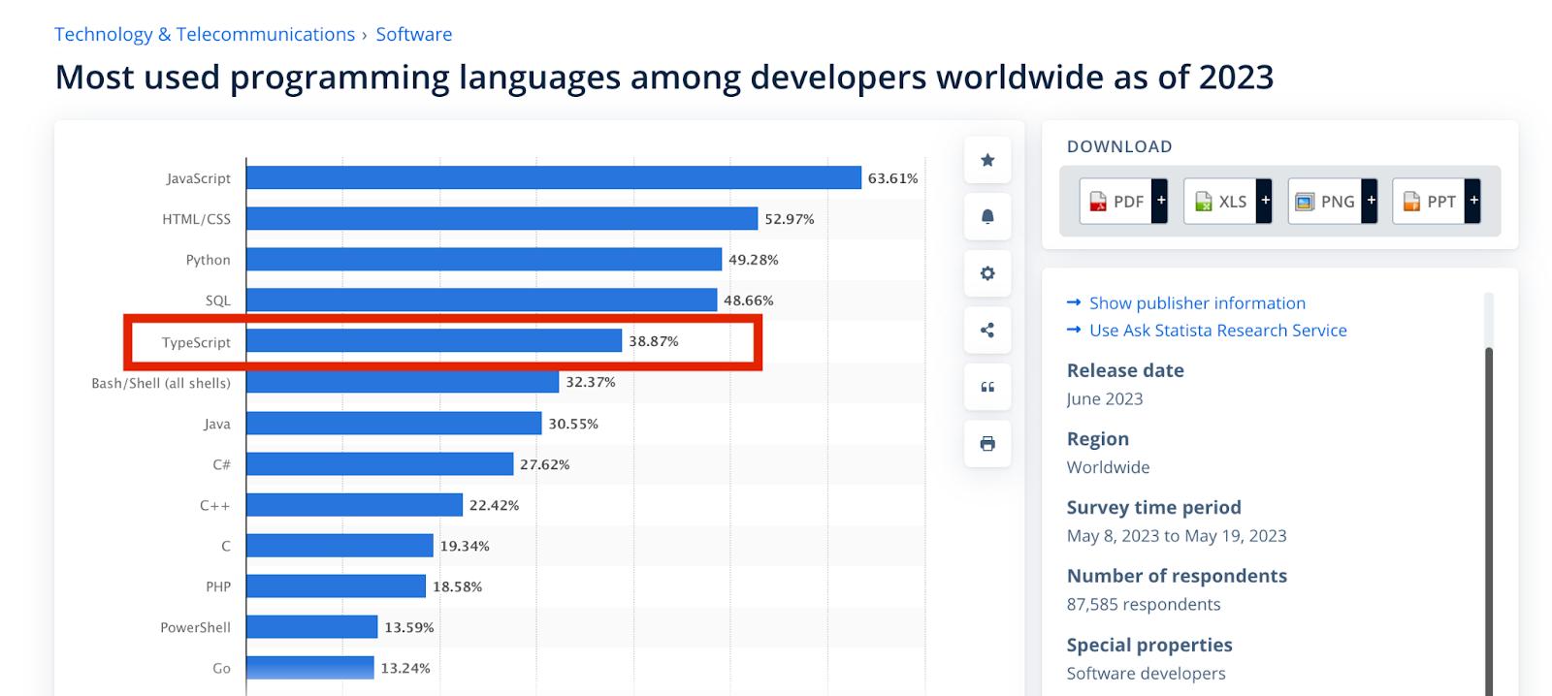This screenshot has height=696, width=1552.
Task: Open chart settings gear icon
Action: [987, 273]
